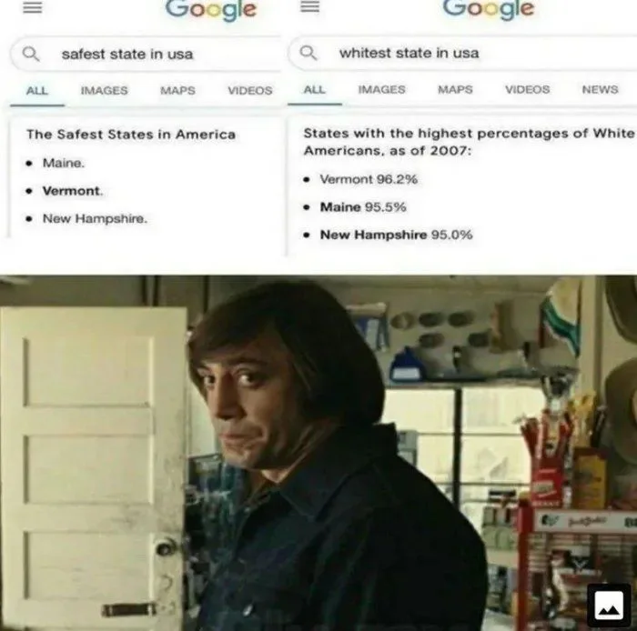637x631 pixels.
Task: Select ALL tab in right search results
Action: (x=315, y=90)
